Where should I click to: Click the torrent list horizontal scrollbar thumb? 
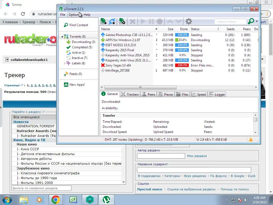[140, 87]
